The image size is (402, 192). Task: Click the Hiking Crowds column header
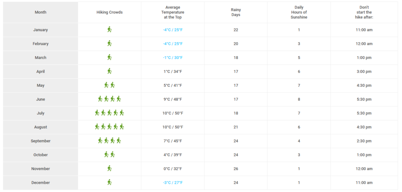110,12
